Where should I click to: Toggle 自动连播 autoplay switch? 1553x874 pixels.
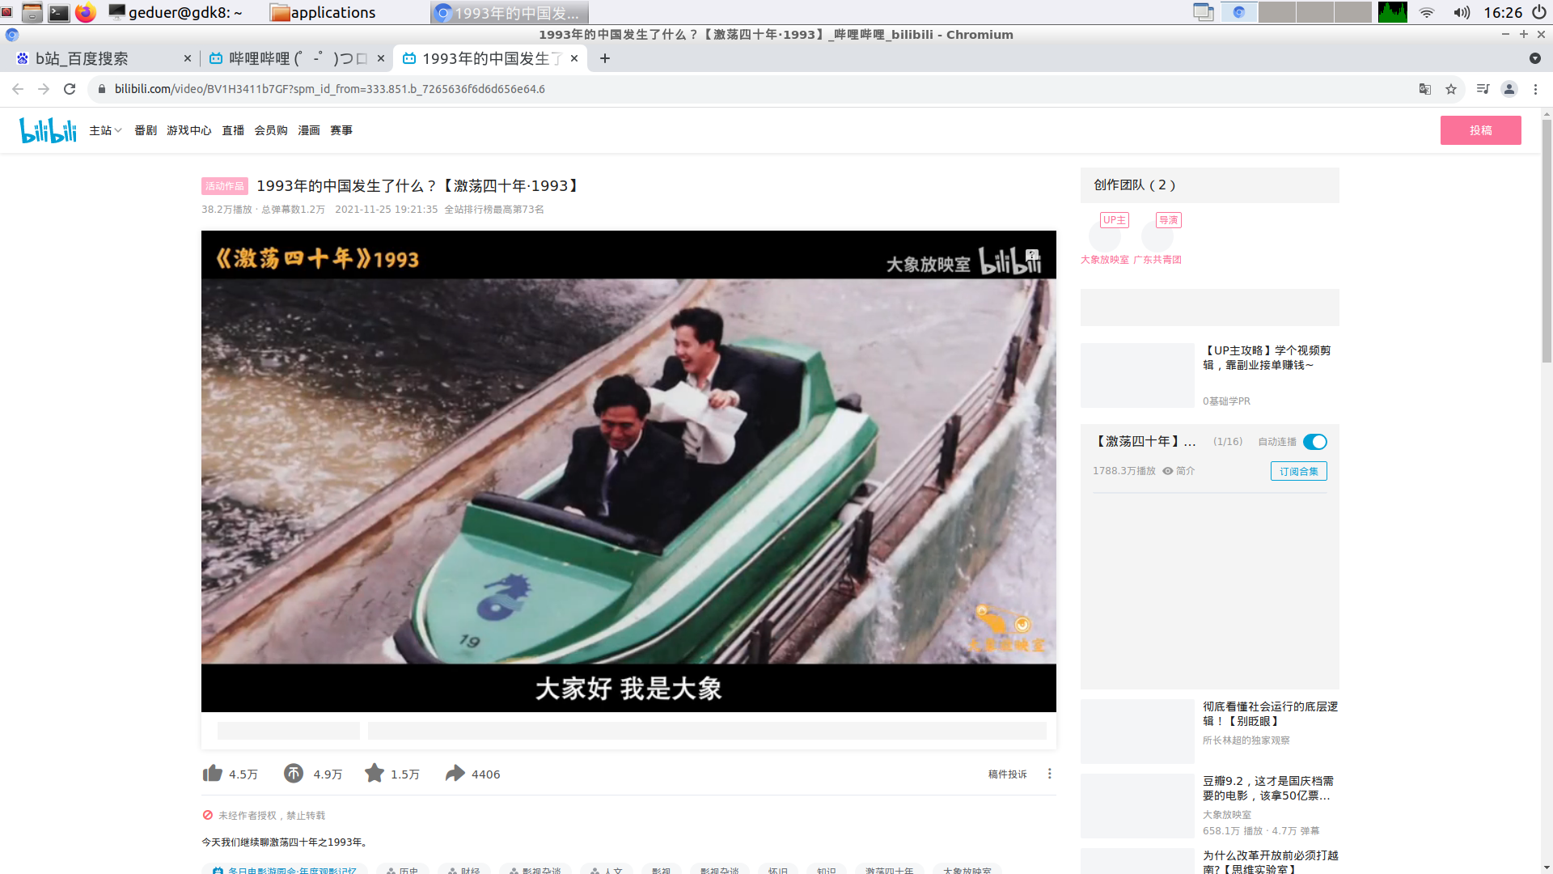pyautogui.click(x=1315, y=442)
